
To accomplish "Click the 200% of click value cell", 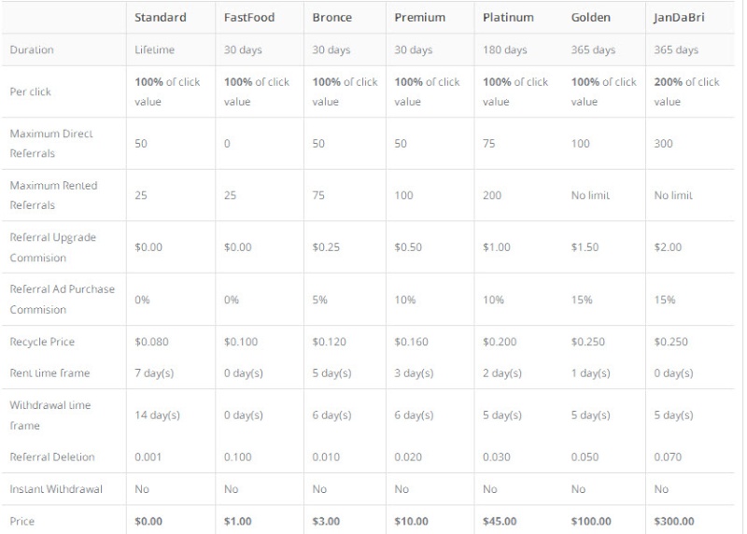I will (686, 91).
